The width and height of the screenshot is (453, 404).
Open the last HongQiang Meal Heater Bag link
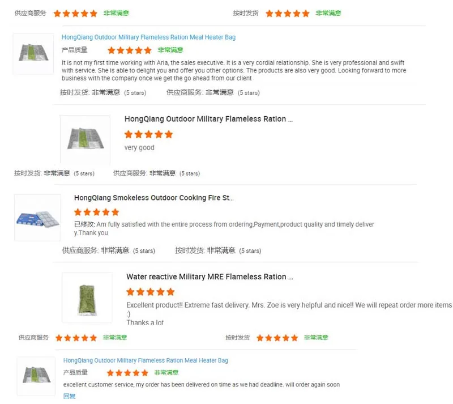coord(146,360)
